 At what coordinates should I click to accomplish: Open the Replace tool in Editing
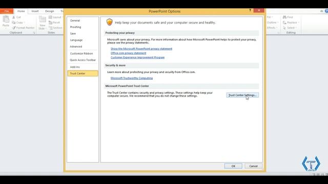[x=291, y=22]
